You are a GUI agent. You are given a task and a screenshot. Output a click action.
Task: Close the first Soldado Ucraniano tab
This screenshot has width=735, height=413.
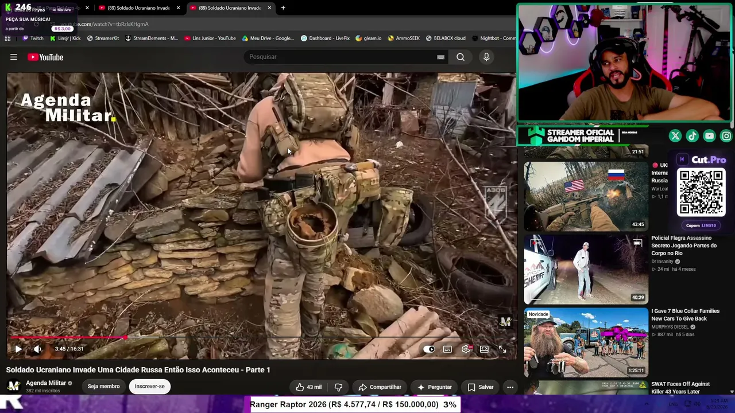click(x=178, y=8)
